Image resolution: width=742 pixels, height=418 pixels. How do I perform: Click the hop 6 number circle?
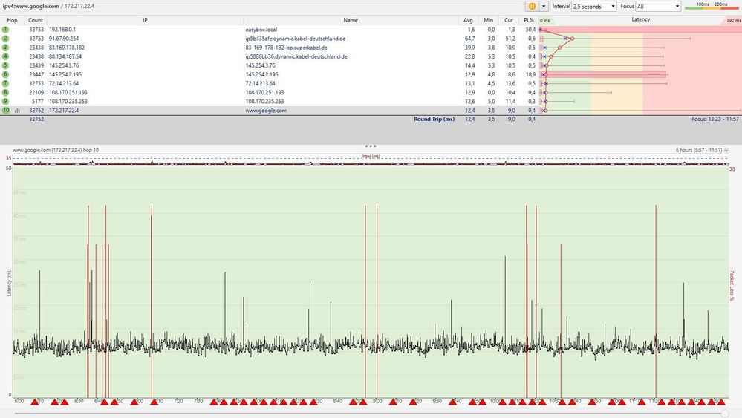[x=5, y=74]
